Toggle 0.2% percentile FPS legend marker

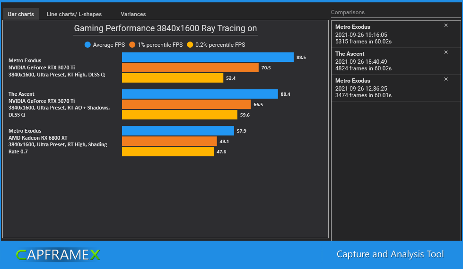point(190,45)
